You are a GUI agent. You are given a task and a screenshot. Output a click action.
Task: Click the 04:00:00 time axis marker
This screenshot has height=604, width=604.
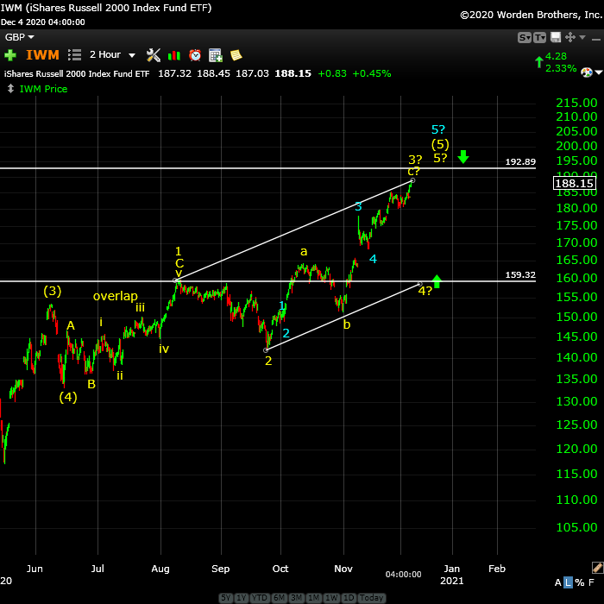403,574
